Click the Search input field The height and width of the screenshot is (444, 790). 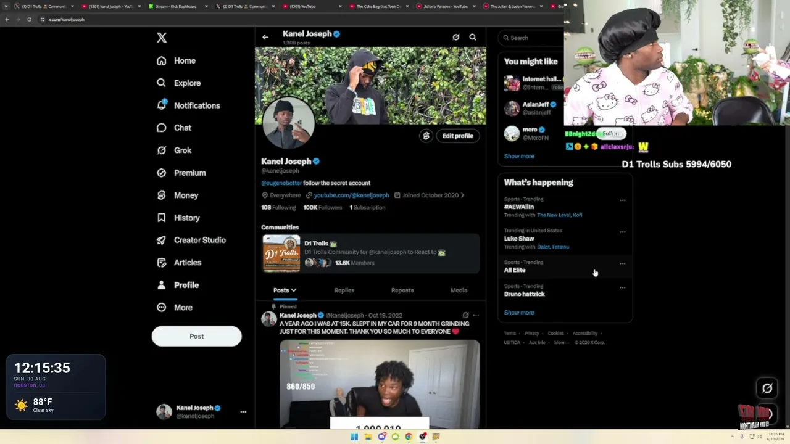click(x=531, y=38)
